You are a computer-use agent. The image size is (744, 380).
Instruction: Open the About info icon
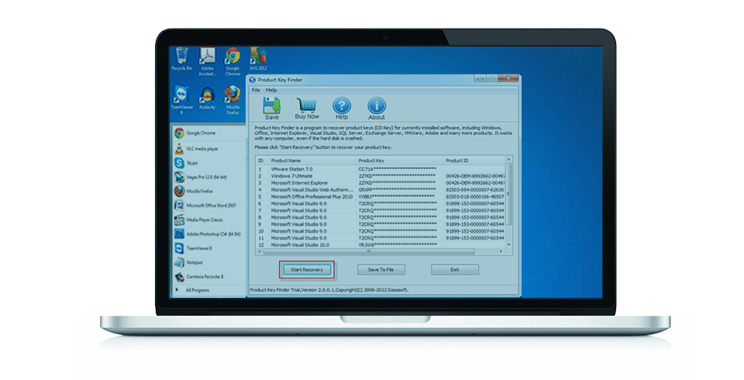pos(377,107)
